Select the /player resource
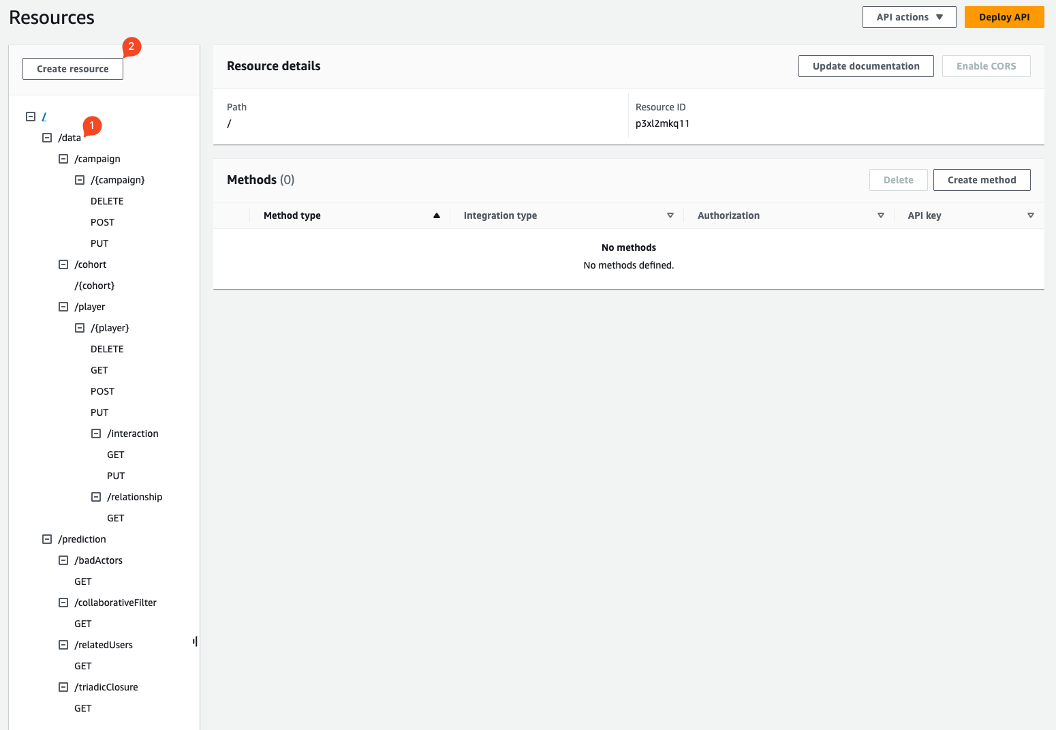Image resolution: width=1056 pixels, height=730 pixels. click(x=90, y=307)
